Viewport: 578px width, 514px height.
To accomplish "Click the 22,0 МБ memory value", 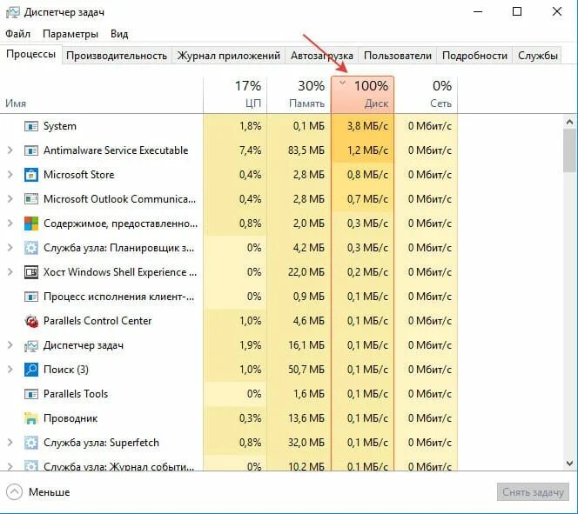I will pos(306,272).
